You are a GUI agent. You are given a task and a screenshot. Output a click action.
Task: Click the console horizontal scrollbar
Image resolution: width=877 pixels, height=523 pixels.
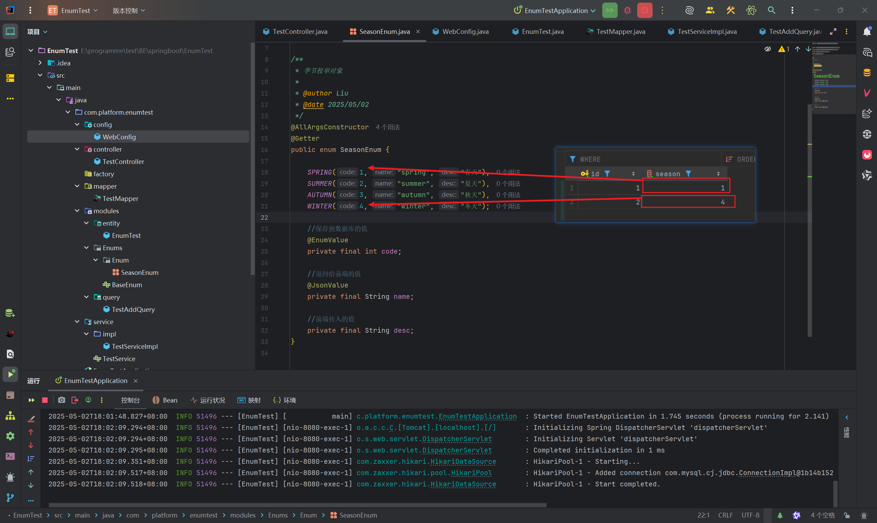click(297, 505)
